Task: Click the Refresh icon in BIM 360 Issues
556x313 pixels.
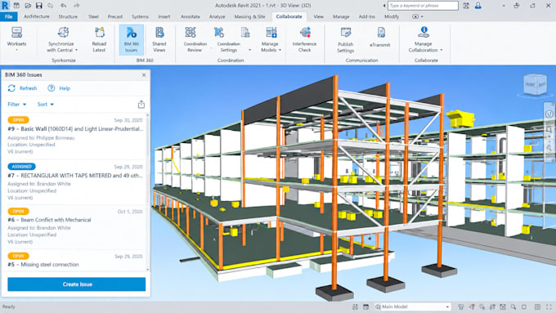Action: (11, 88)
